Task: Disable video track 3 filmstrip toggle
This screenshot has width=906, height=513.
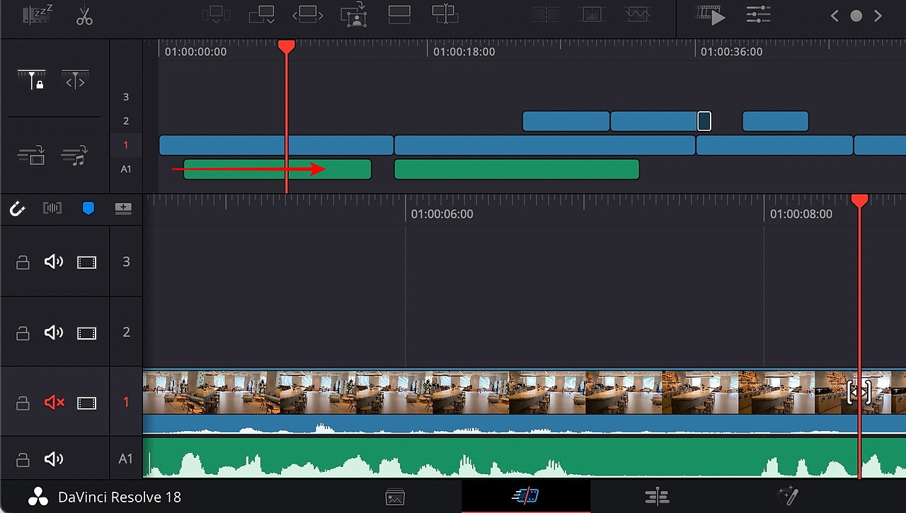Action: (x=86, y=263)
